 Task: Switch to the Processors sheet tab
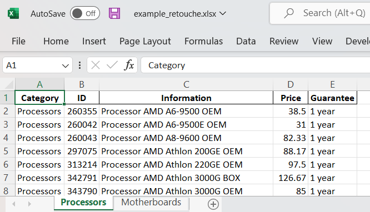point(83,203)
